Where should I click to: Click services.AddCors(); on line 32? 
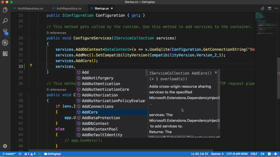click(77, 61)
